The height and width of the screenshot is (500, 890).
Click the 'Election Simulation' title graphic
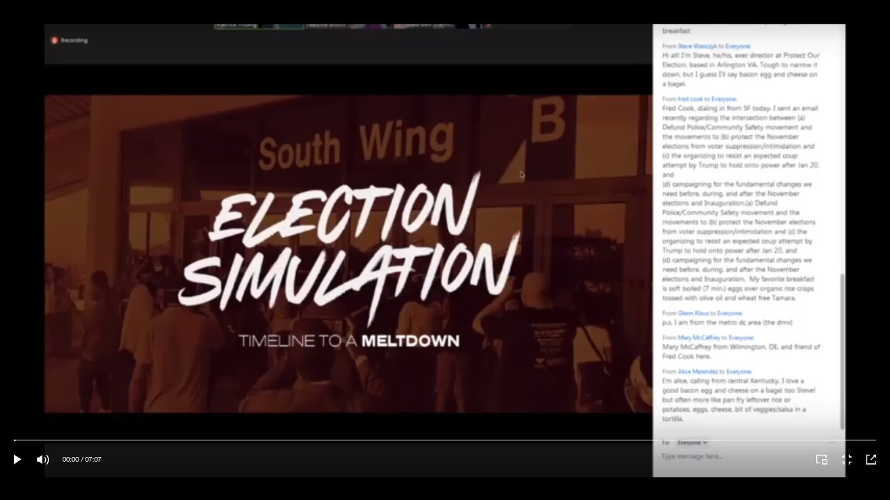tap(348, 243)
